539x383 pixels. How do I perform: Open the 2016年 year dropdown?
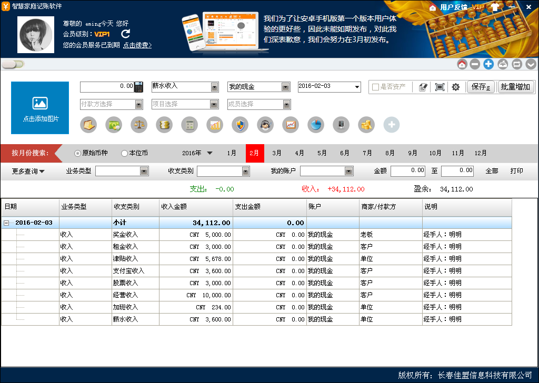(209, 153)
